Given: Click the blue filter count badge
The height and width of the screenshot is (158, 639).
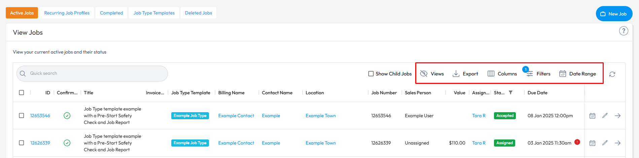Looking at the screenshot, I should pos(526,69).
